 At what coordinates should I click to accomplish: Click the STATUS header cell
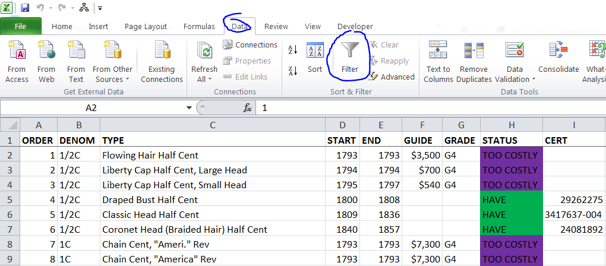(x=512, y=141)
